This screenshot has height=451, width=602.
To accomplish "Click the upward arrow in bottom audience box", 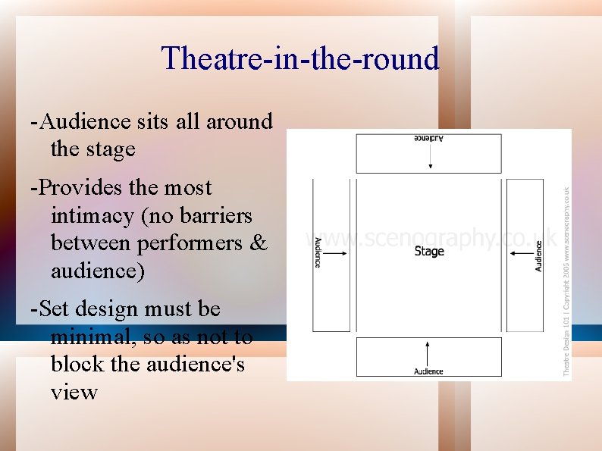I will pyautogui.click(x=428, y=354).
